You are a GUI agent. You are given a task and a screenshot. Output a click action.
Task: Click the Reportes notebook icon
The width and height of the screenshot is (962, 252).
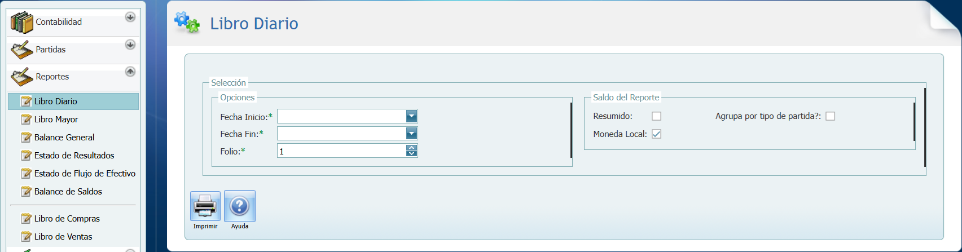point(21,77)
